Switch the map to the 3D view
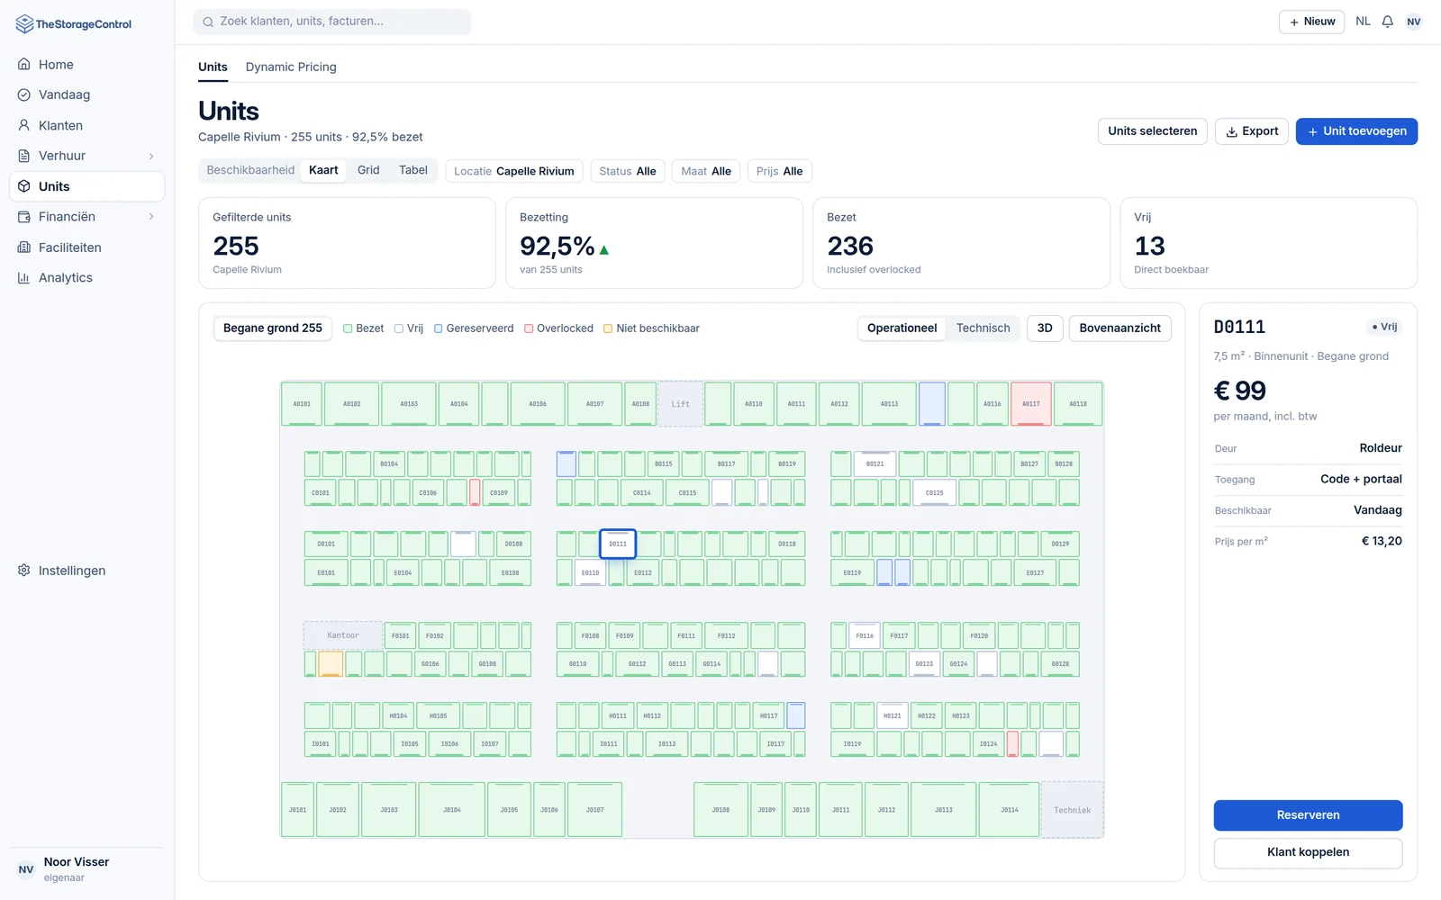 [1045, 328]
